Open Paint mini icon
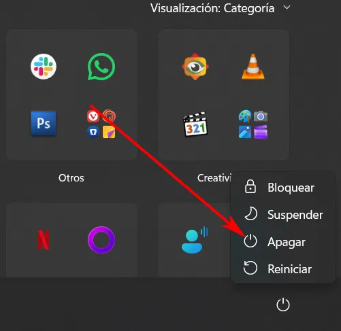The image size is (341, 331). [x=245, y=116]
